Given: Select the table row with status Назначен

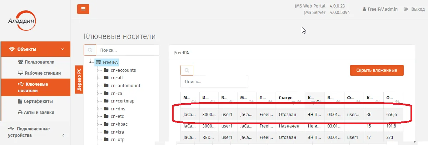Looking at the screenshot, I should coord(292,126).
